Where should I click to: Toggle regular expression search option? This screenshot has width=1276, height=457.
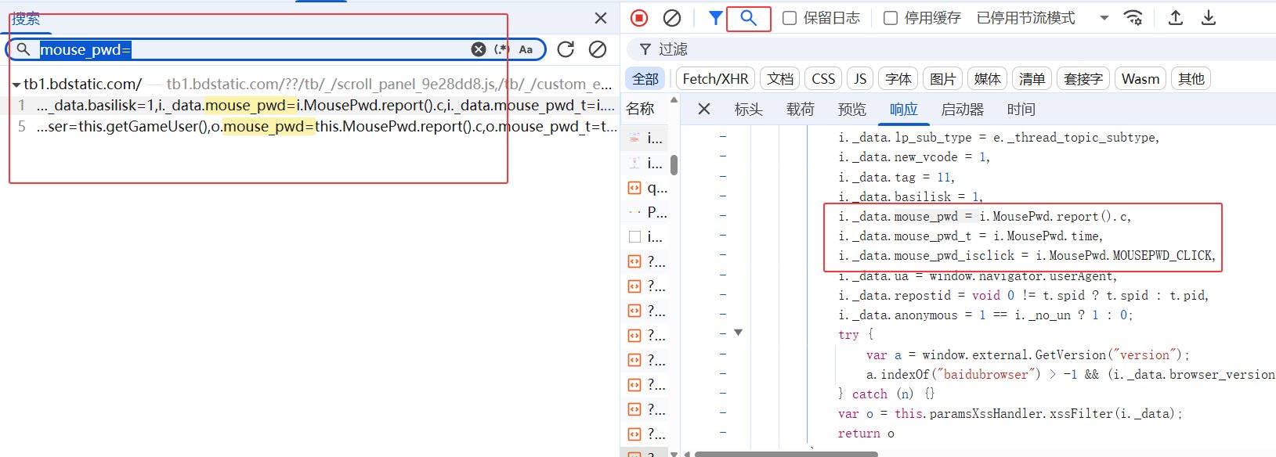point(502,49)
